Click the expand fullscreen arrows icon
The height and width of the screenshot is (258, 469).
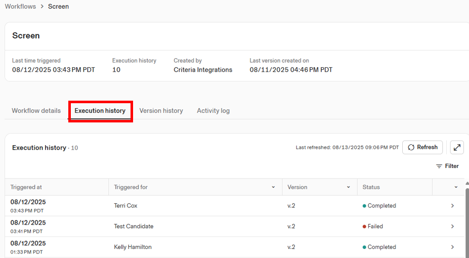[457, 147]
